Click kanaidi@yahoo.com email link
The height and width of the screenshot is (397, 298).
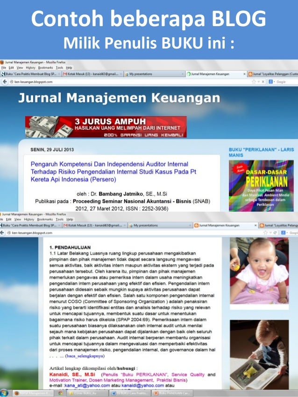142,386
